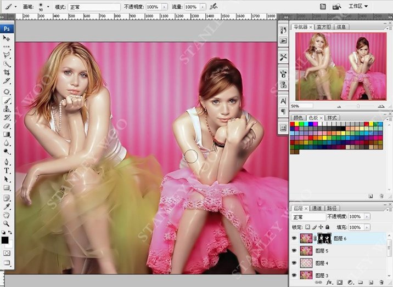Select the Hand tool

click(x=7, y=215)
